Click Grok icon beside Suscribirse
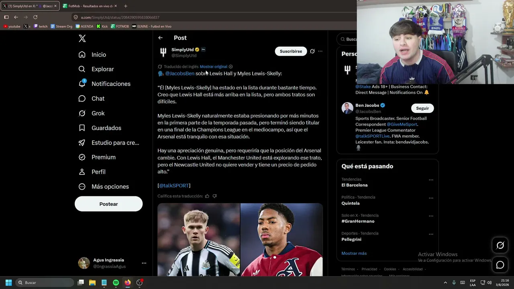This screenshot has height=289, width=514. point(312,51)
